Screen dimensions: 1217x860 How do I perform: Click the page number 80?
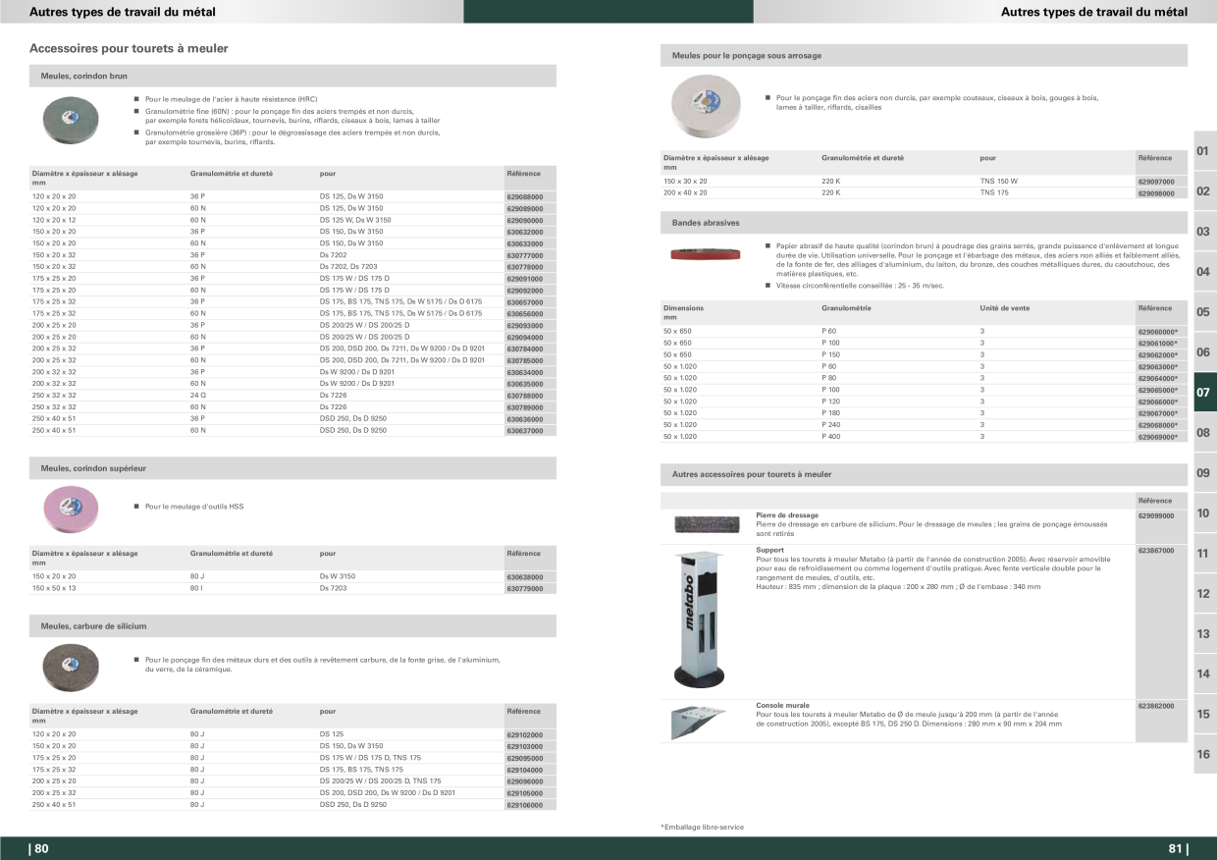click(x=39, y=850)
